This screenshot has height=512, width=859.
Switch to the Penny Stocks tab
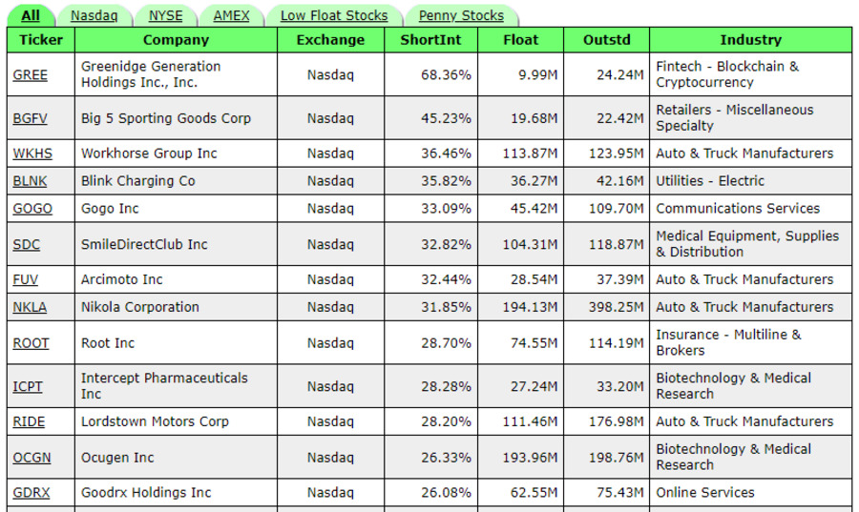[x=461, y=15]
